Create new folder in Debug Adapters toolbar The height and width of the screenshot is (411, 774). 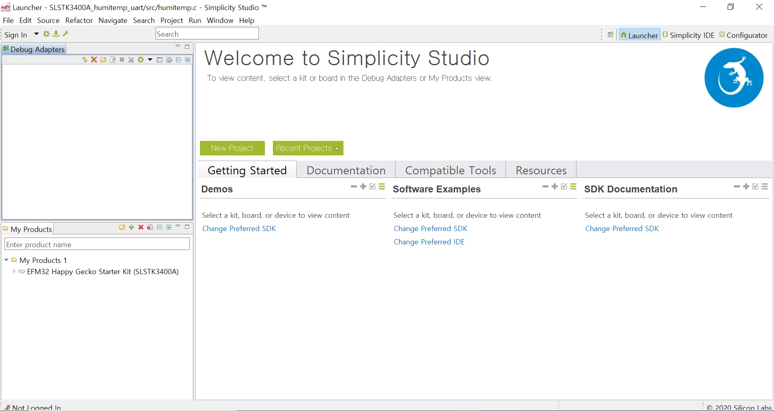coord(103,60)
